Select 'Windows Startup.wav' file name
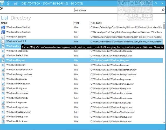The image size is (166, 130). [17, 117]
